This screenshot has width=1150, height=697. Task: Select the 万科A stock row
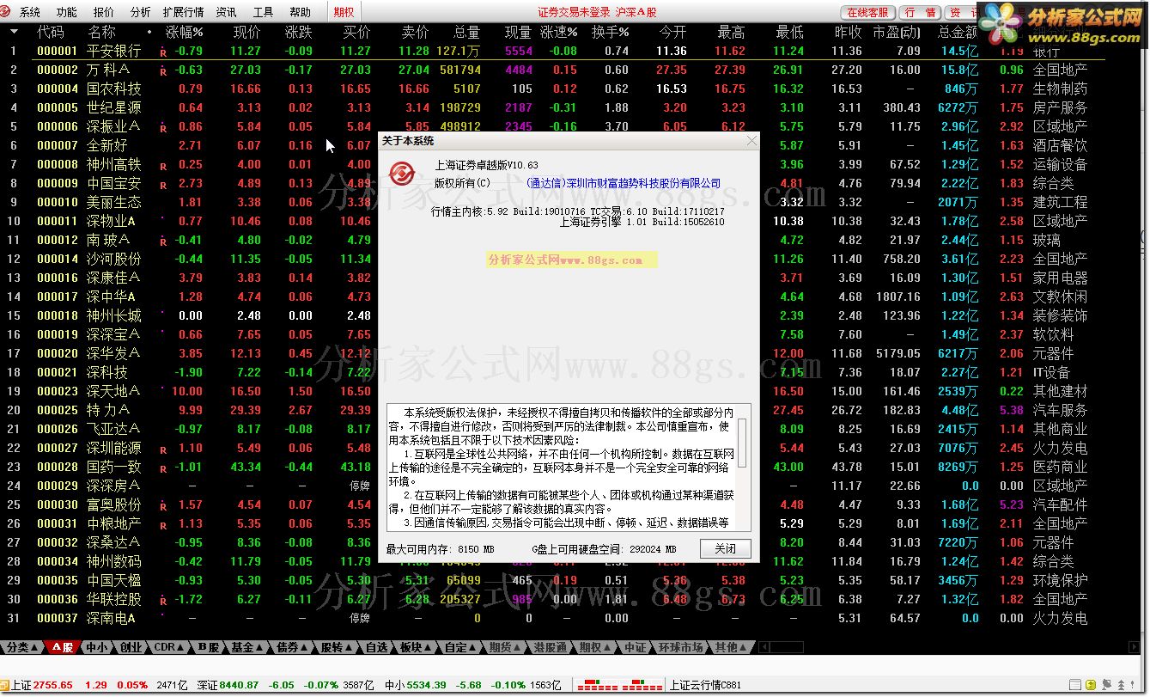[x=554, y=70]
